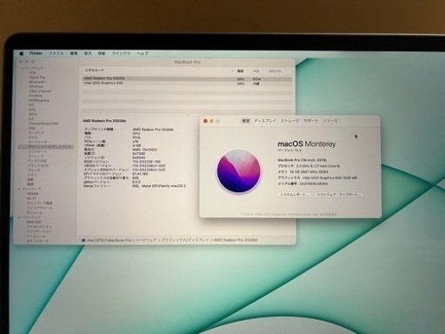Image resolution: width=445 pixels, height=334 pixels.
Task: Open the ファイル menu
Action: point(56,53)
